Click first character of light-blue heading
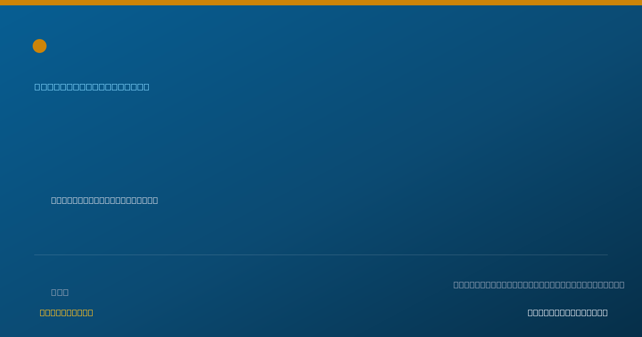 [x=37, y=87]
